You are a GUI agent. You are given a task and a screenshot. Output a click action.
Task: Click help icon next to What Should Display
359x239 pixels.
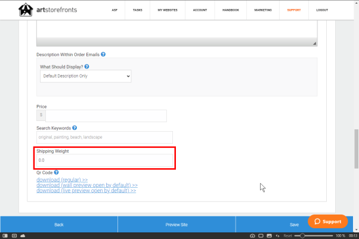point(86,67)
